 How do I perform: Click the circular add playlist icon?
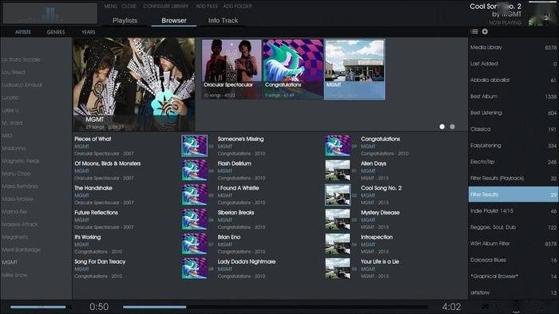pos(485,32)
